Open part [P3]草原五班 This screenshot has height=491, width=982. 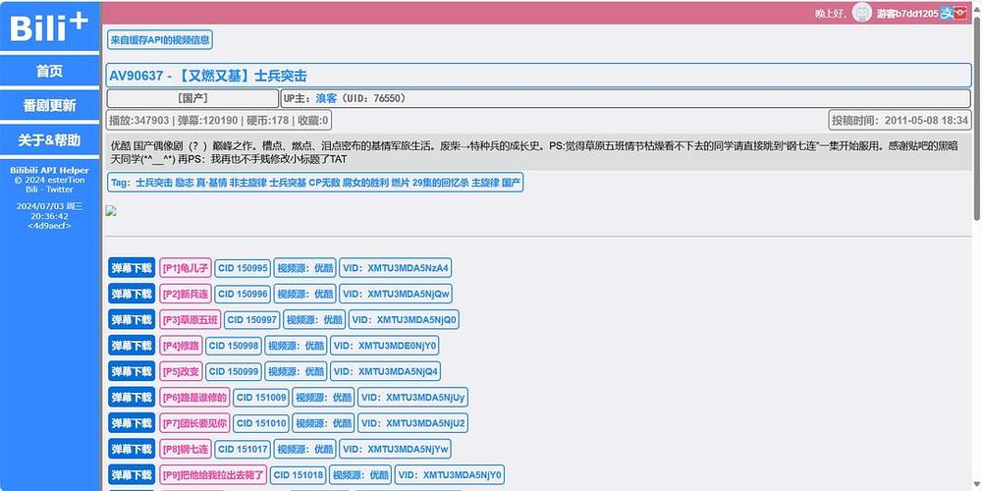190,319
